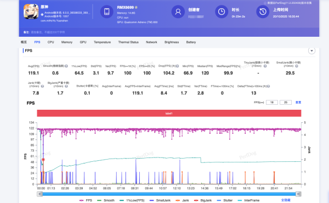The height and width of the screenshot is (203, 329).
Task: Click the red BigJank marker on chart
Action: coord(43,160)
